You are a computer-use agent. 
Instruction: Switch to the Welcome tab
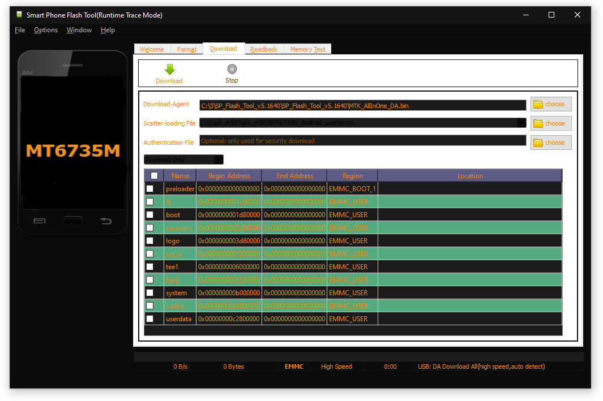coord(152,49)
